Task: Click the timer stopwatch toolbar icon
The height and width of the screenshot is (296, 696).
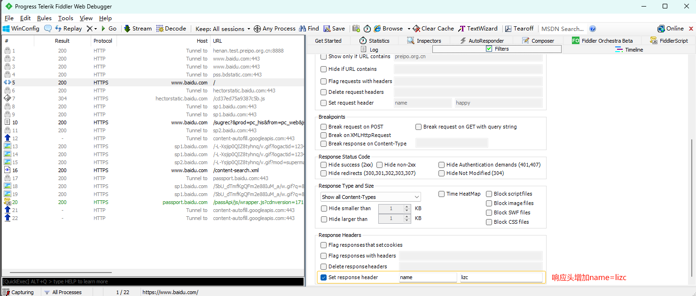Action: 367,29
